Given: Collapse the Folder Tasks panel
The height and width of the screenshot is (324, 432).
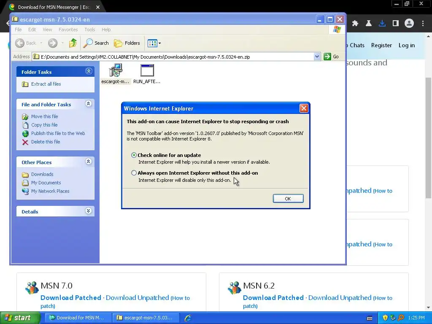Looking at the screenshot, I should click(x=89, y=71).
